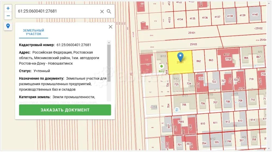Click the restaurant icon near parcel 705
The width and height of the screenshot is (272, 152).
(177, 110)
